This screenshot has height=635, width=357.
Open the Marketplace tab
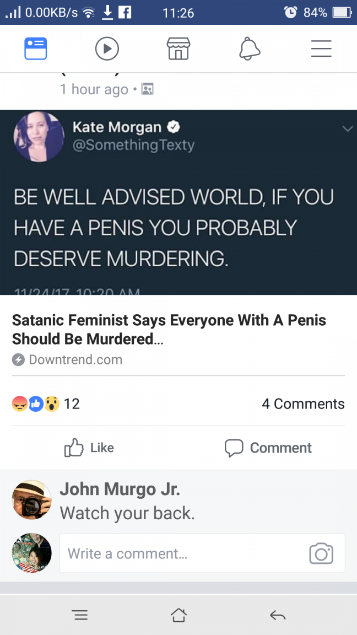coord(178,49)
